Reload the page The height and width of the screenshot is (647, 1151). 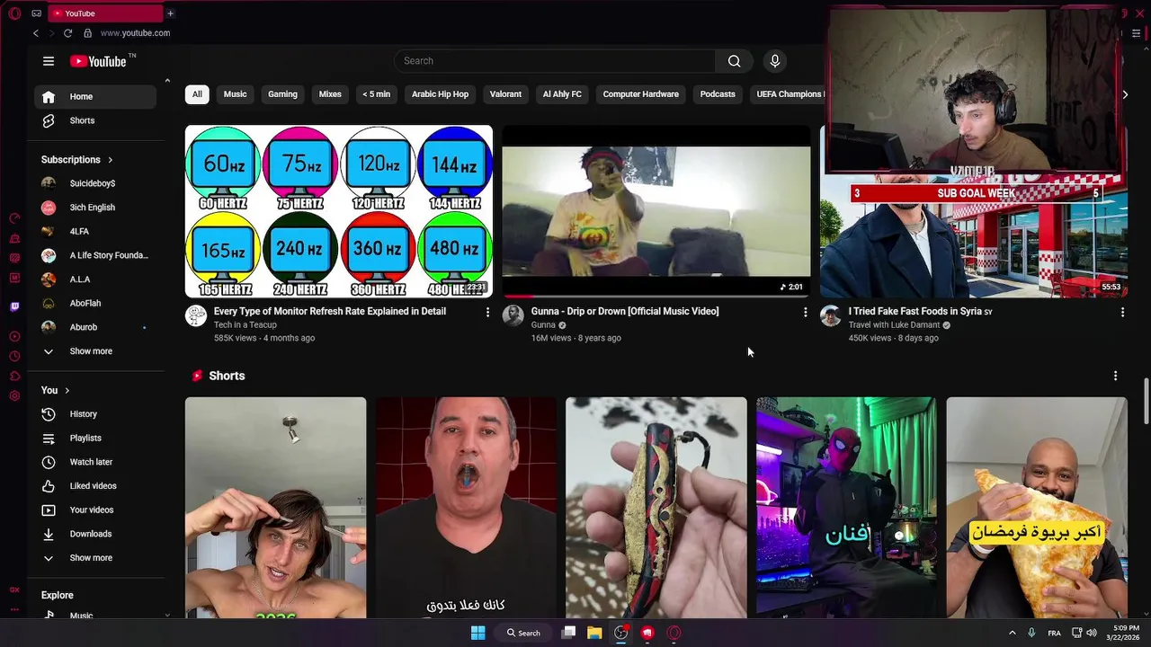click(x=67, y=33)
